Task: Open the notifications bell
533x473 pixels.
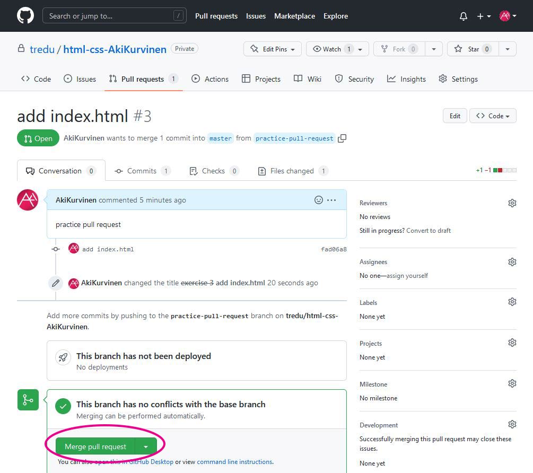Action: pos(464,16)
